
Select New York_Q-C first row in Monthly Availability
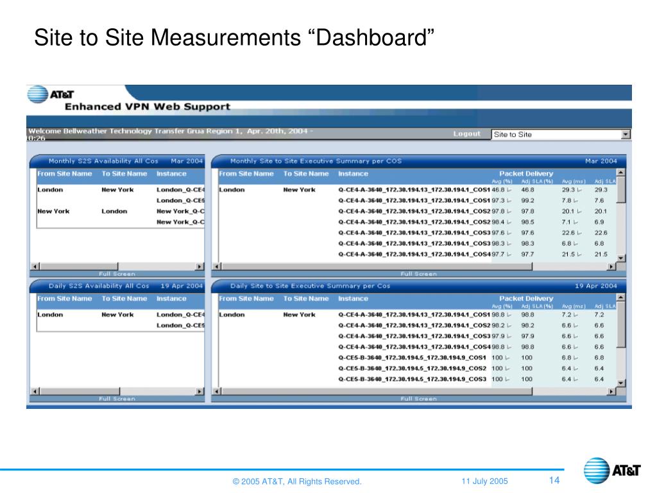[180, 211]
